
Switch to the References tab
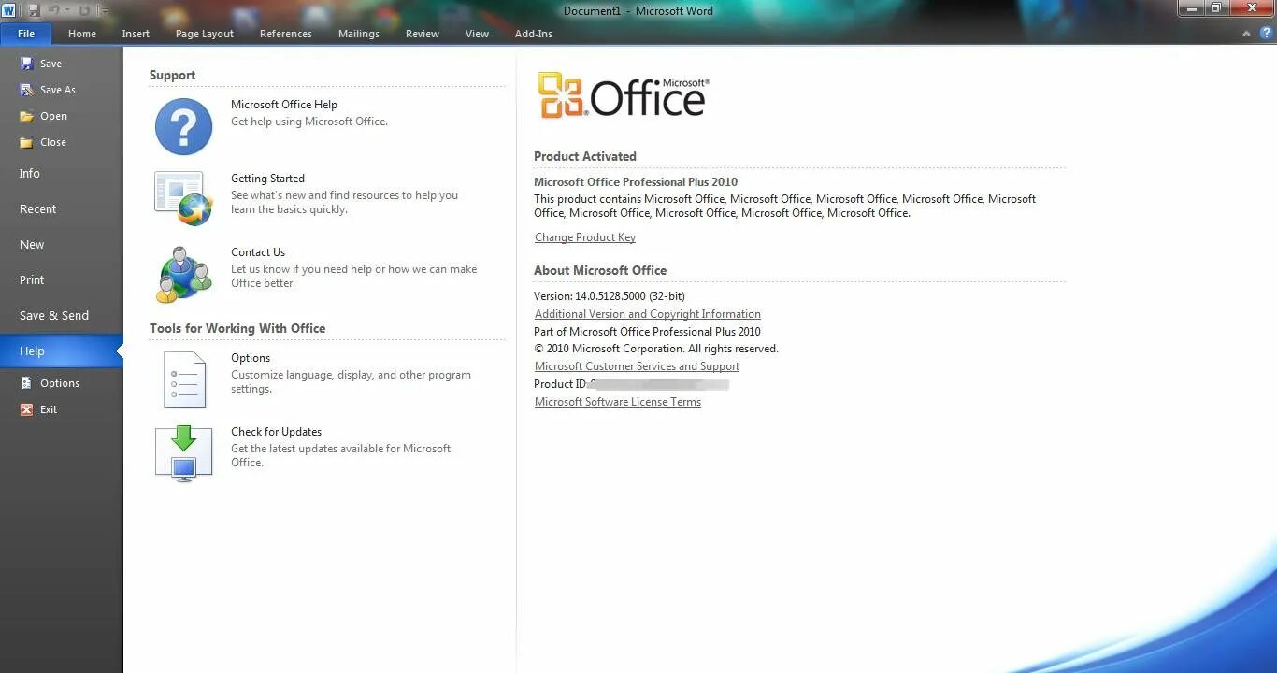[286, 34]
